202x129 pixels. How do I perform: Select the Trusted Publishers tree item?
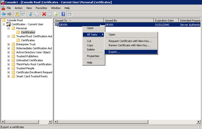pos(27,56)
